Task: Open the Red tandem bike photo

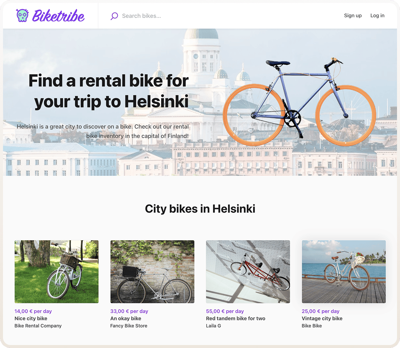Action: tap(248, 272)
